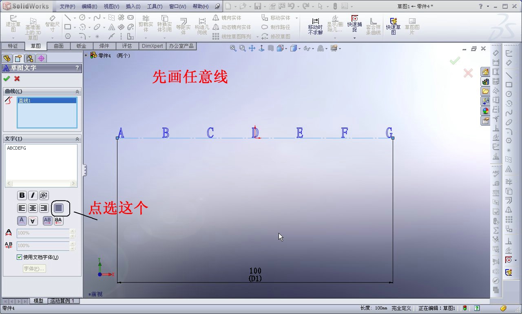Expand the 零件4 flyout tree node
Screen dimensions: 522x314
(86, 55)
